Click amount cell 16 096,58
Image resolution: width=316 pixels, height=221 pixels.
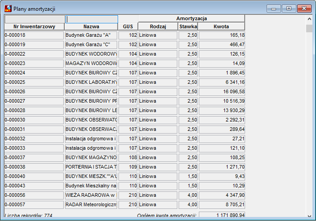(222, 92)
